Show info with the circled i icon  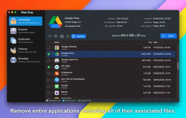(x=68, y=36)
